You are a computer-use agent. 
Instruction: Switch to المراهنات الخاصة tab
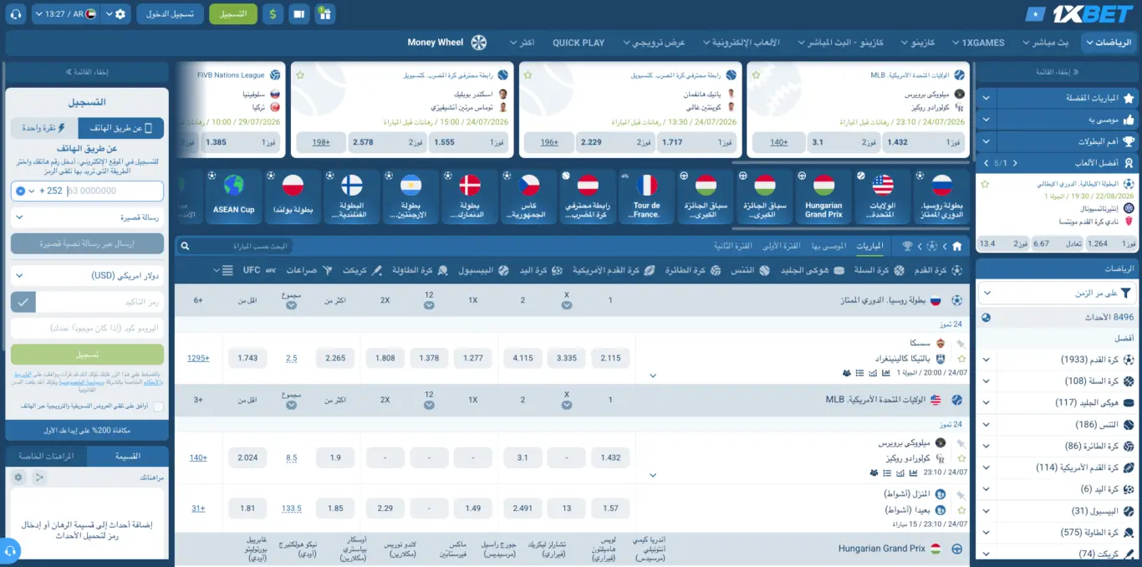point(46,456)
